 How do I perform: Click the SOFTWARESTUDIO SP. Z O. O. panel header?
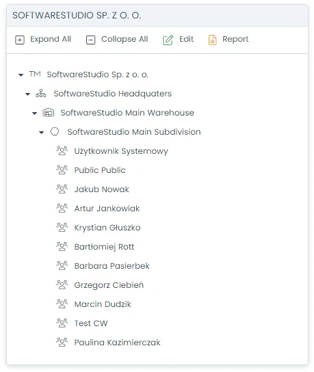click(157, 16)
